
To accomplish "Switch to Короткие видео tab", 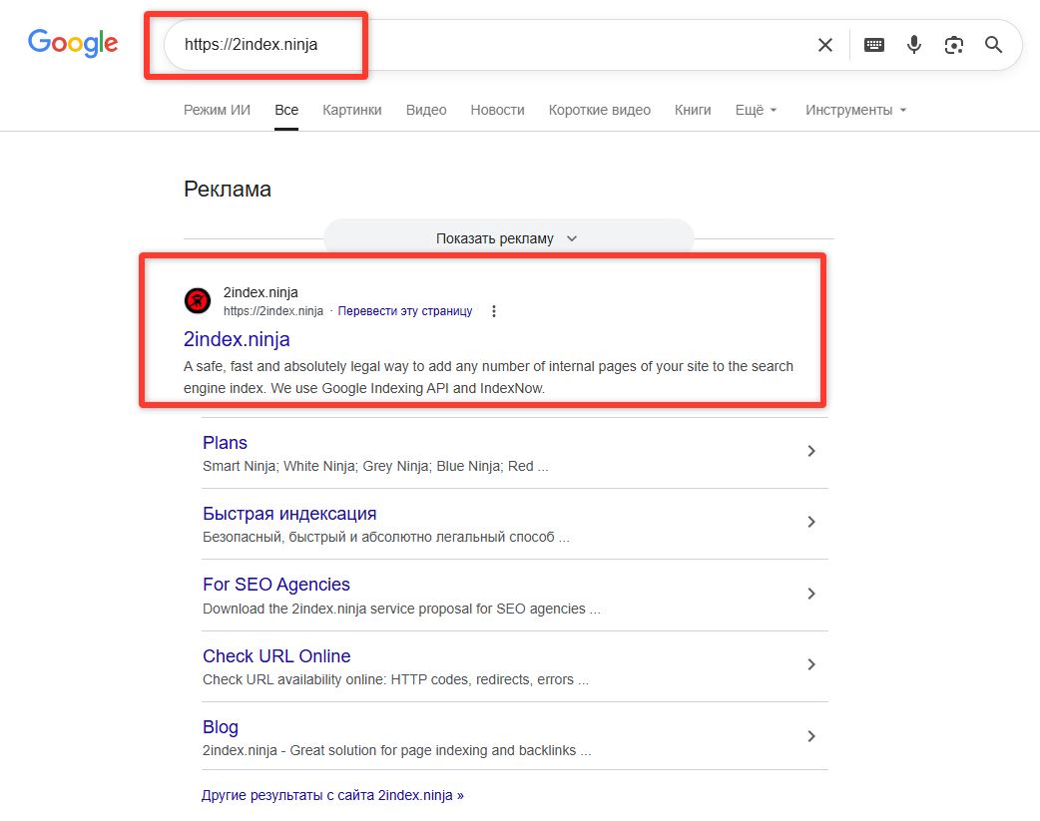I will pyautogui.click(x=600, y=110).
